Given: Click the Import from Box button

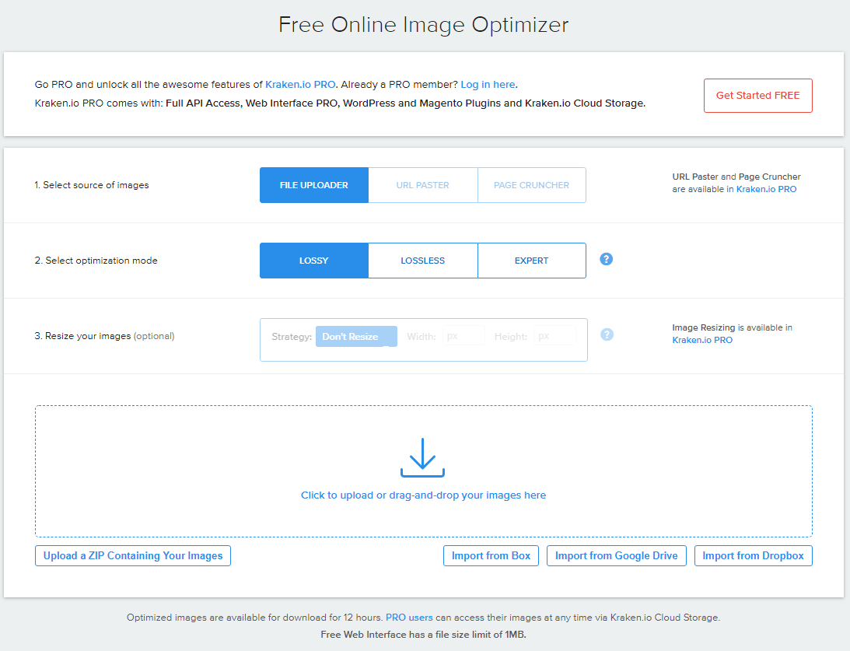Looking at the screenshot, I should (491, 555).
